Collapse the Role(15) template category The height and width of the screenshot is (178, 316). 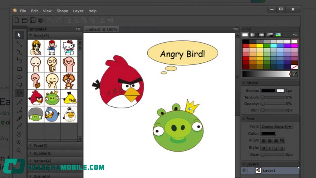[x=31, y=36]
